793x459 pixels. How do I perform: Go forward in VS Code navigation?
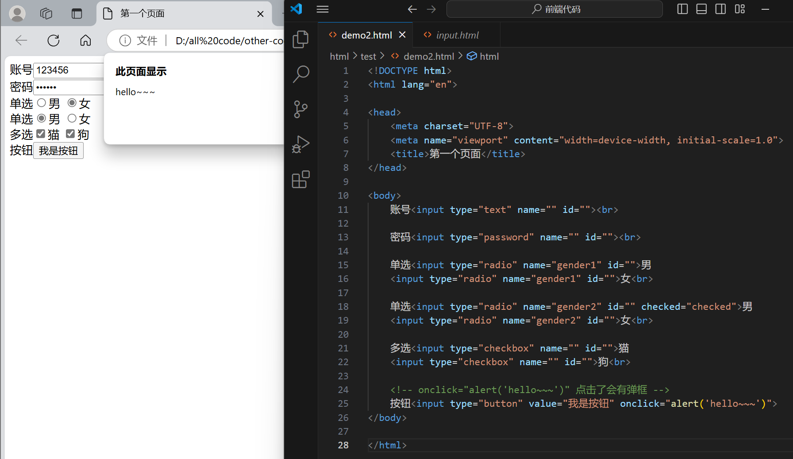point(431,9)
